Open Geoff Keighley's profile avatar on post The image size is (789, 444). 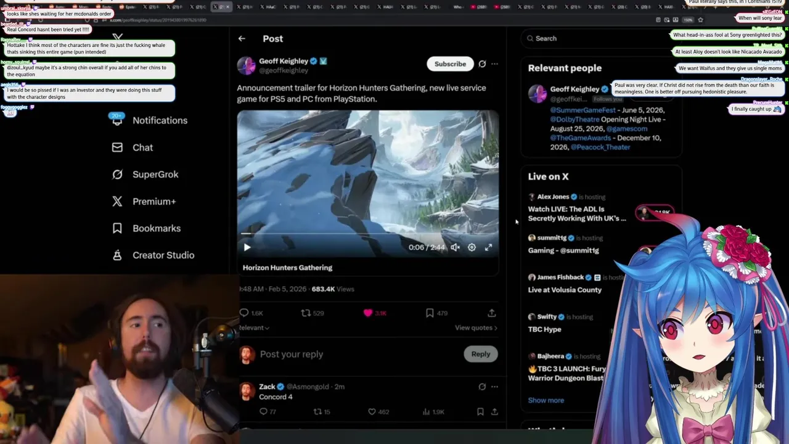click(246, 65)
